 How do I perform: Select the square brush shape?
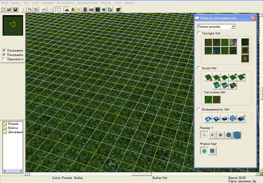coord(212,151)
